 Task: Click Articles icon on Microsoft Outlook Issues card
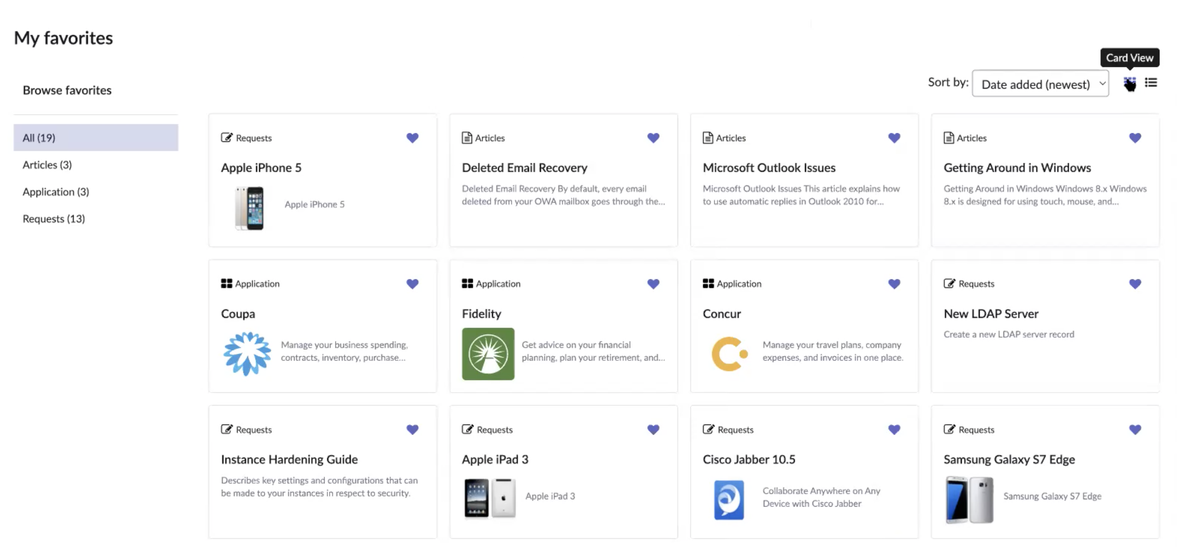[707, 137]
